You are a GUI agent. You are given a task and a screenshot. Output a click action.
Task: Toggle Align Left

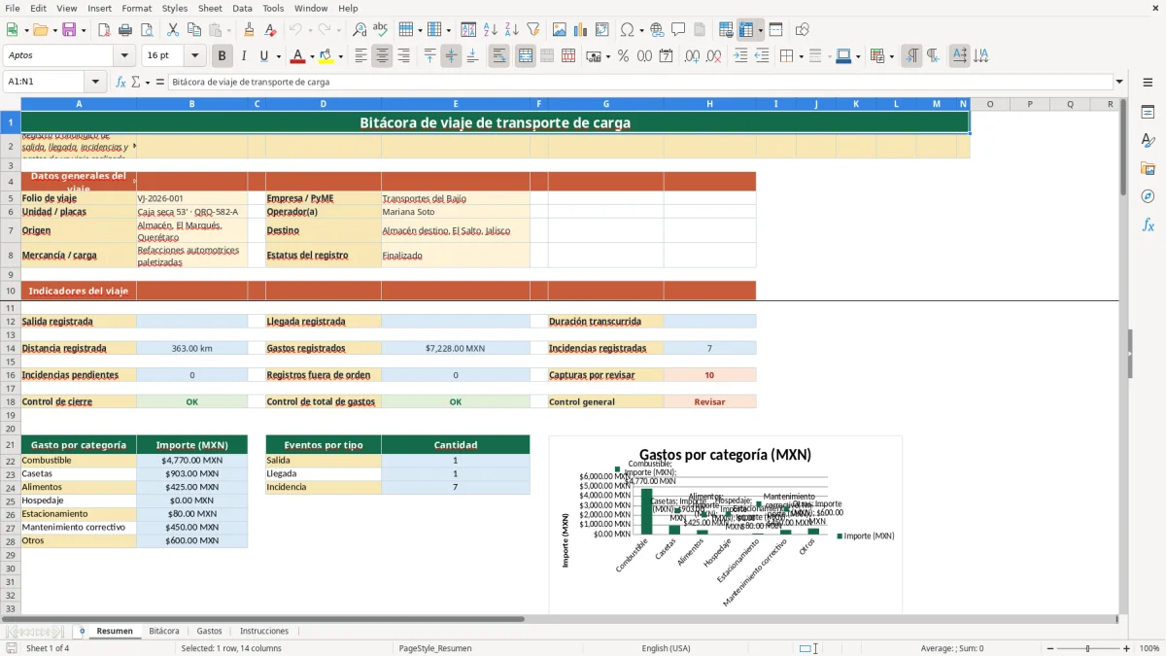point(360,56)
